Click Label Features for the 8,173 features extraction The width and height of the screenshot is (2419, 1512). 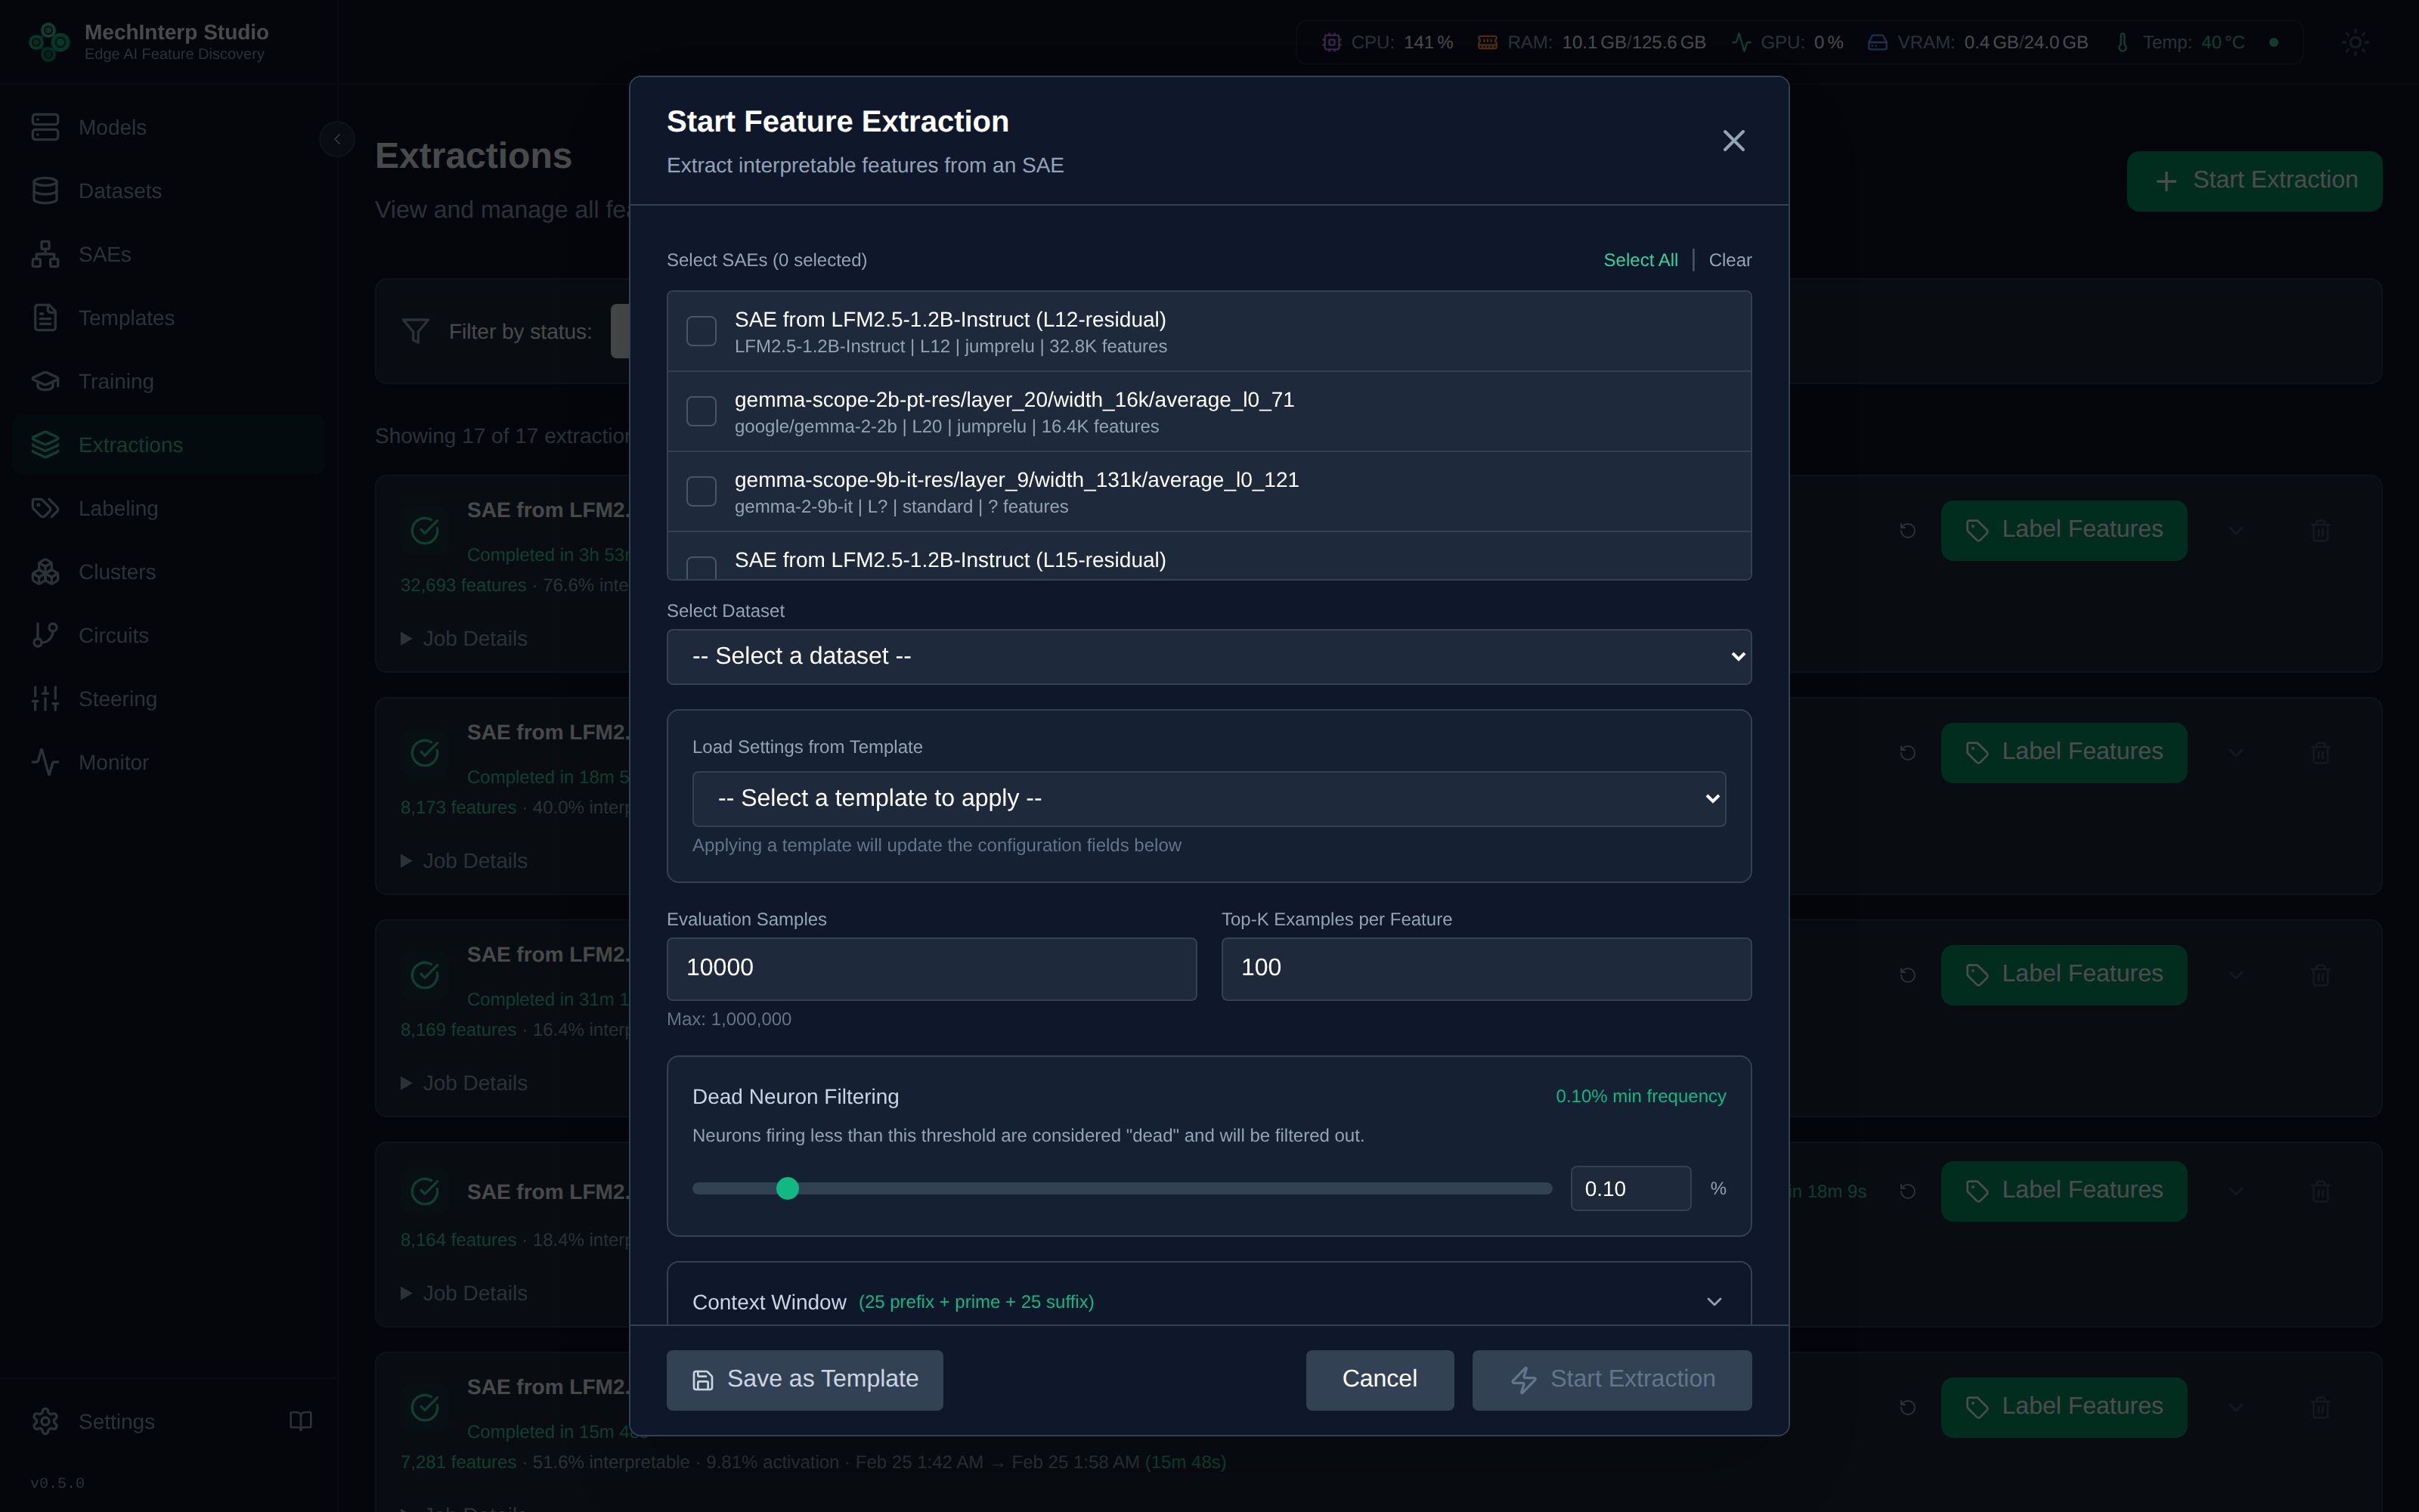pos(2063,752)
